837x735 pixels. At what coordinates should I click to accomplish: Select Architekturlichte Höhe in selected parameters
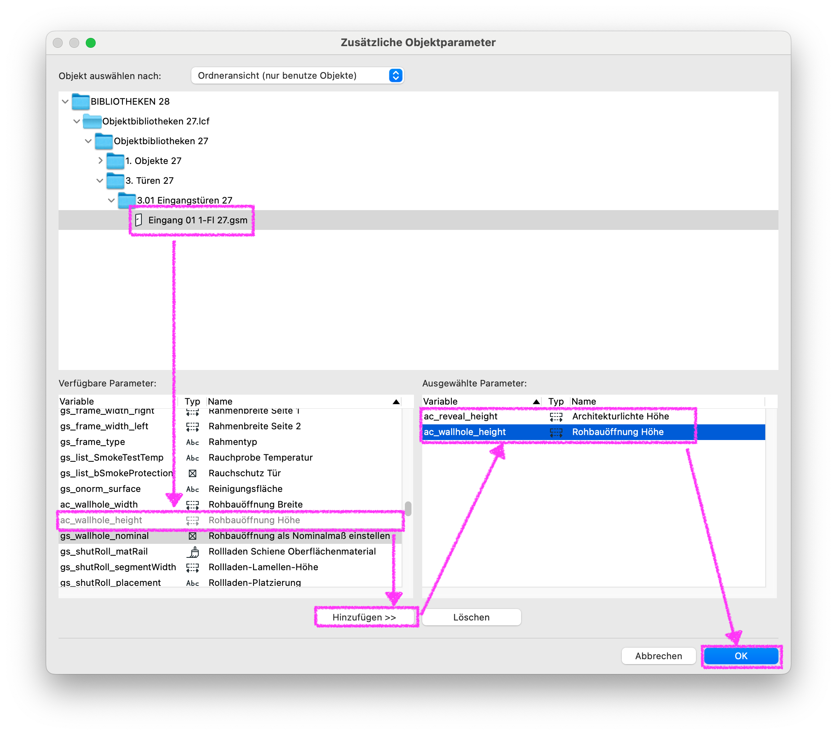pyautogui.click(x=594, y=417)
